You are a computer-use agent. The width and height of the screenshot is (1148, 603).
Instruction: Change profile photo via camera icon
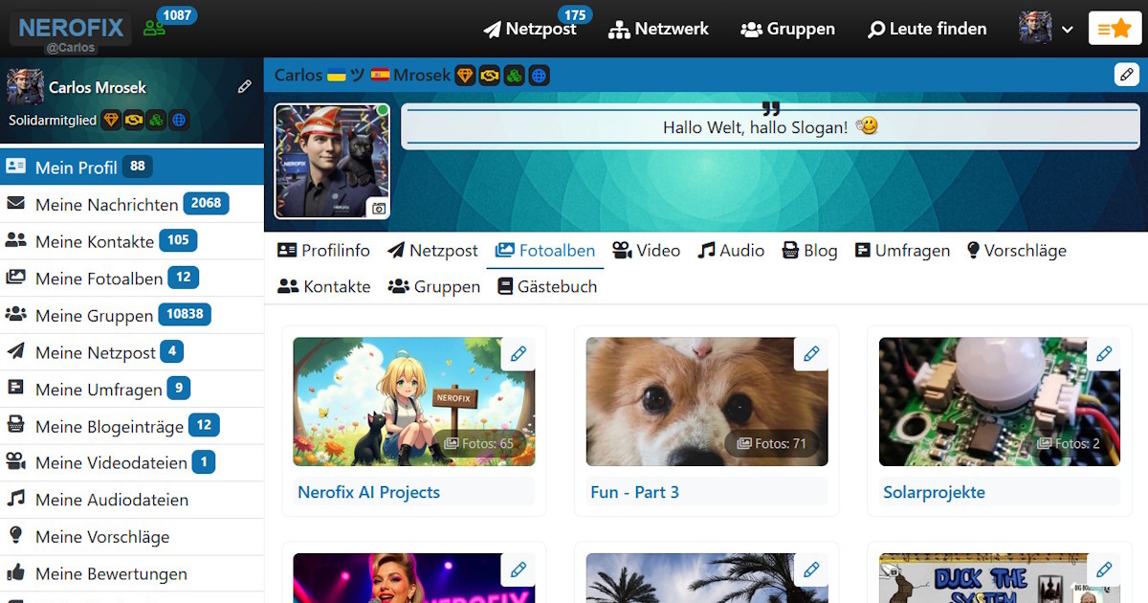(x=379, y=208)
